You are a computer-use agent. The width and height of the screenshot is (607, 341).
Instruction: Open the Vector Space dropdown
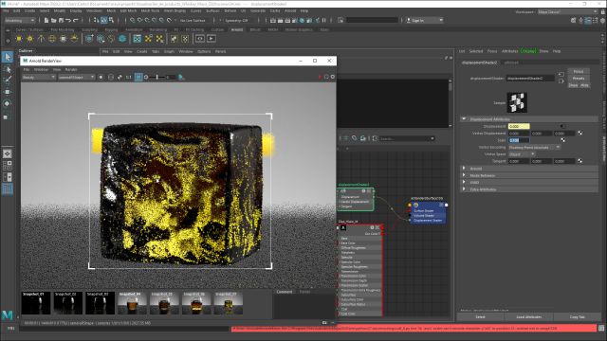pyautogui.click(x=521, y=154)
